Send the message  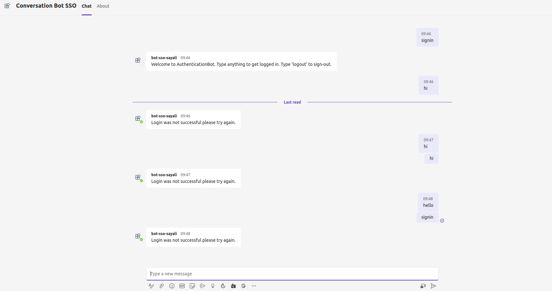click(x=433, y=286)
